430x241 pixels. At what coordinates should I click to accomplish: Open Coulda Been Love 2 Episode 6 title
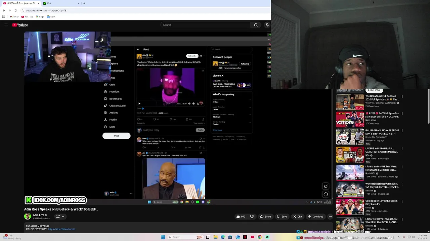382,203
